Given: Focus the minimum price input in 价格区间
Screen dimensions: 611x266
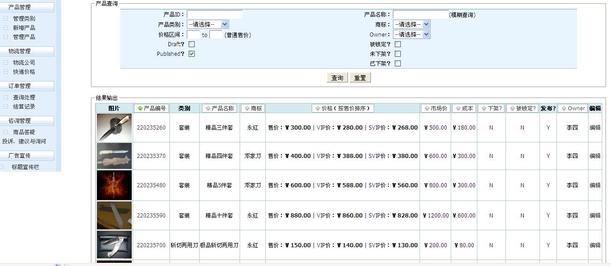Looking at the screenshot, I should [x=193, y=35].
